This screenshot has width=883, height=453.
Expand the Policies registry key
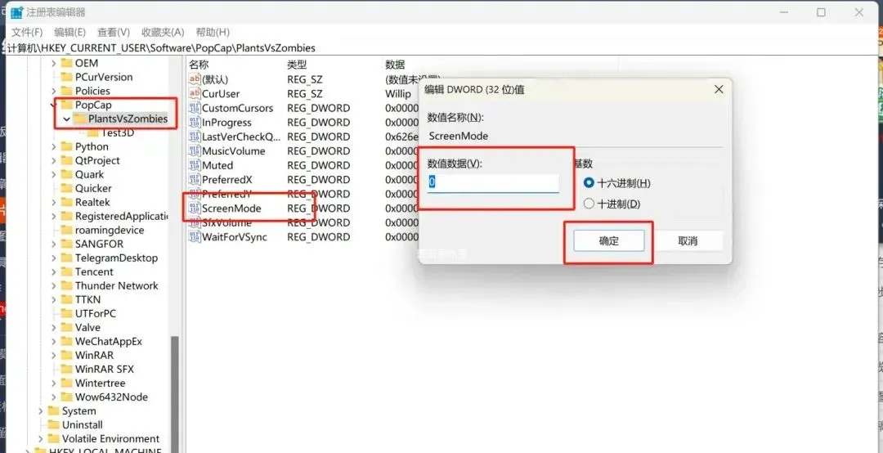pyautogui.click(x=53, y=91)
